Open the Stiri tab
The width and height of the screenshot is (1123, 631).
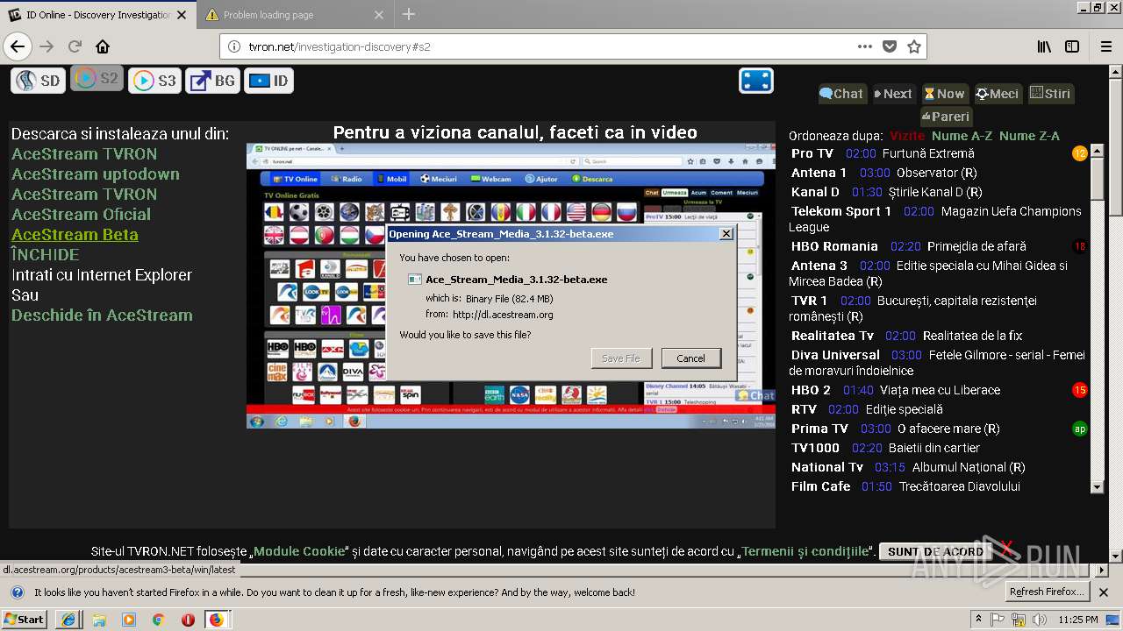tap(1050, 94)
